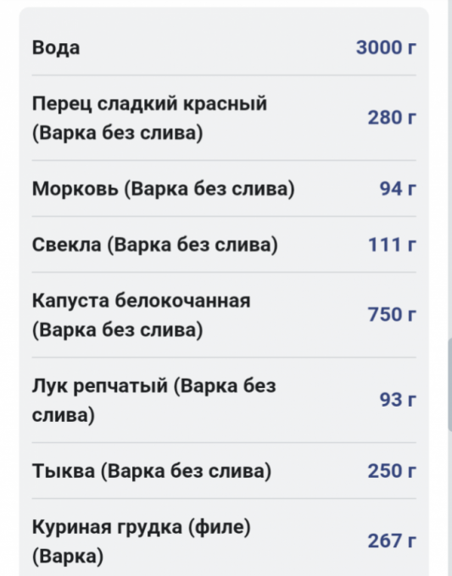452x576 pixels.
Task: Tap the 250 г pumpkin quantity
Action: (392, 471)
